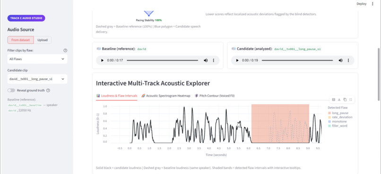Image resolution: width=381 pixels, height=174 pixels.
Task: Click the 'Interactive Multi-Track Acoustic Explorer' heading
Action: [x=153, y=83]
